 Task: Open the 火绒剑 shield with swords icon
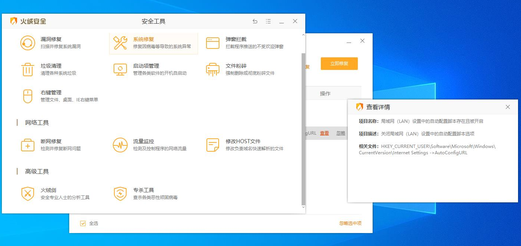tap(28, 194)
